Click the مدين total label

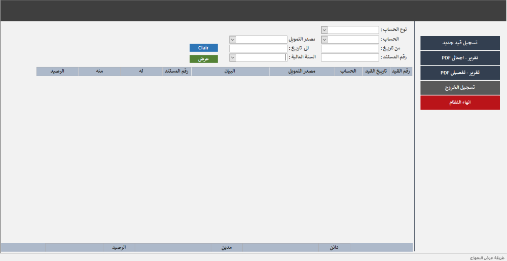click(227, 248)
